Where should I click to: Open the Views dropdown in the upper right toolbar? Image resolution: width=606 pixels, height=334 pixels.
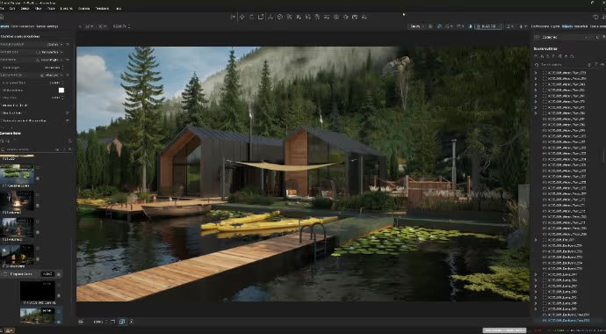click(416, 26)
